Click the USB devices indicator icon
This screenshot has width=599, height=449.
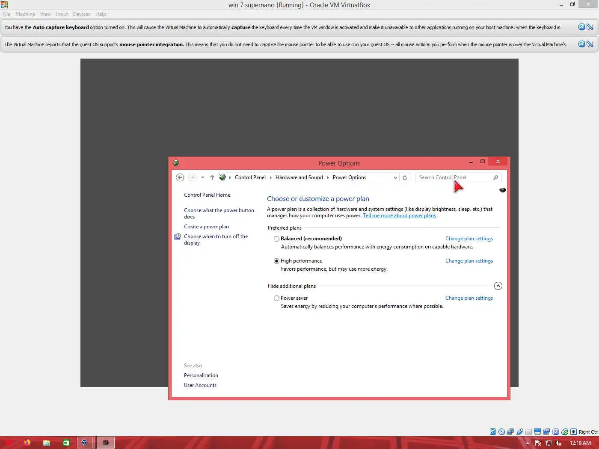point(519,432)
